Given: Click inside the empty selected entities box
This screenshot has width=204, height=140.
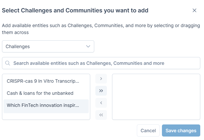Looking at the screenshot, I should (x=156, y=97).
